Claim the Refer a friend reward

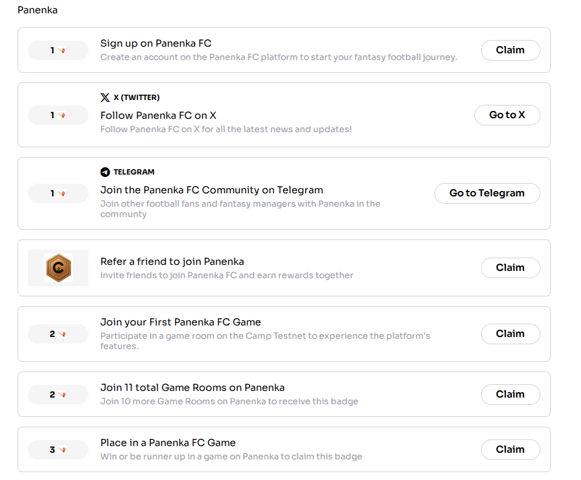(510, 268)
